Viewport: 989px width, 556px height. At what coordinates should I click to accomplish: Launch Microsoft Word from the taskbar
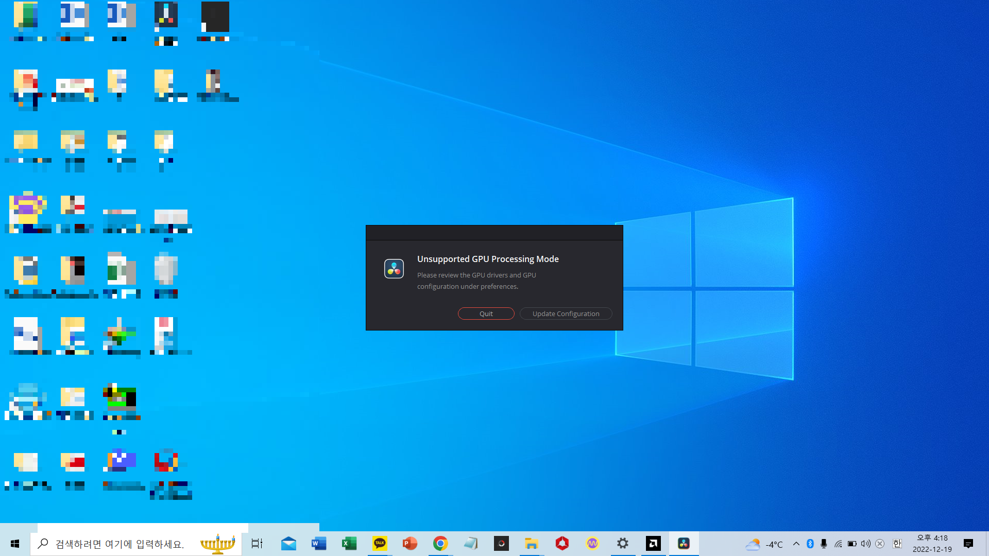pyautogui.click(x=319, y=544)
